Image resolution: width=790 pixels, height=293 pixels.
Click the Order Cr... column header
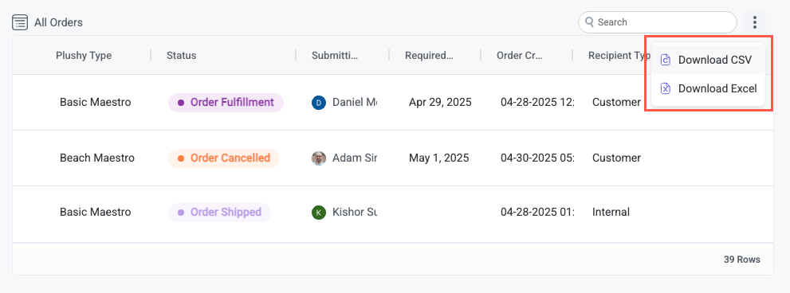520,56
